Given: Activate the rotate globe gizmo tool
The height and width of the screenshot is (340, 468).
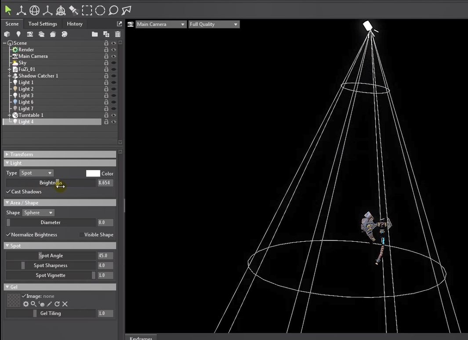Looking at the screenshot, I should click(x=34, y=10).
